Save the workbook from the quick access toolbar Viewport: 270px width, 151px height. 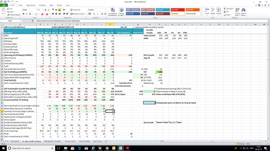[5, 2]
